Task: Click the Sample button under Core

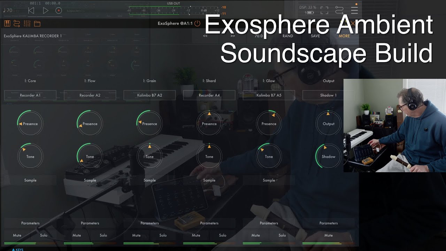Action: [x=30, y=180]
